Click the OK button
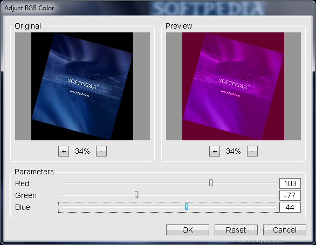Viewport: 316px width, 245px height. 188,230
